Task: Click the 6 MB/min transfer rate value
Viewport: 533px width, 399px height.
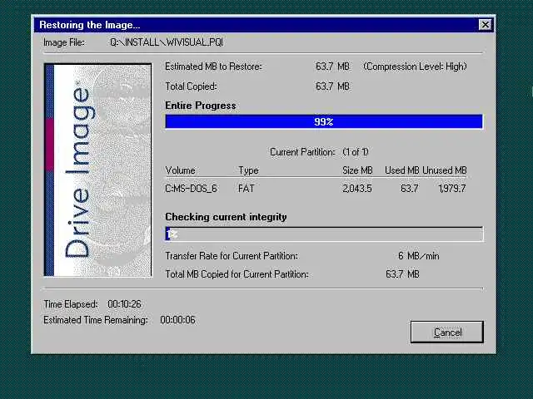Action: [x=418, y=256]
